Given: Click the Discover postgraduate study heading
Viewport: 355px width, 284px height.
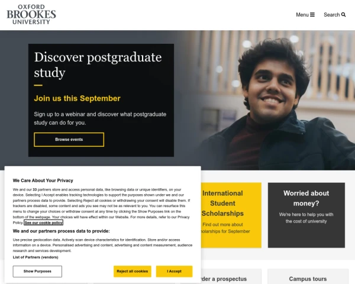Looking at the screenshot, I should click(x=98, y=64).
